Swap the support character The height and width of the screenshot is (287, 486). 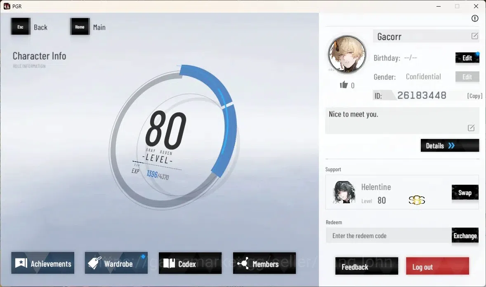click(x=465, y=193)
